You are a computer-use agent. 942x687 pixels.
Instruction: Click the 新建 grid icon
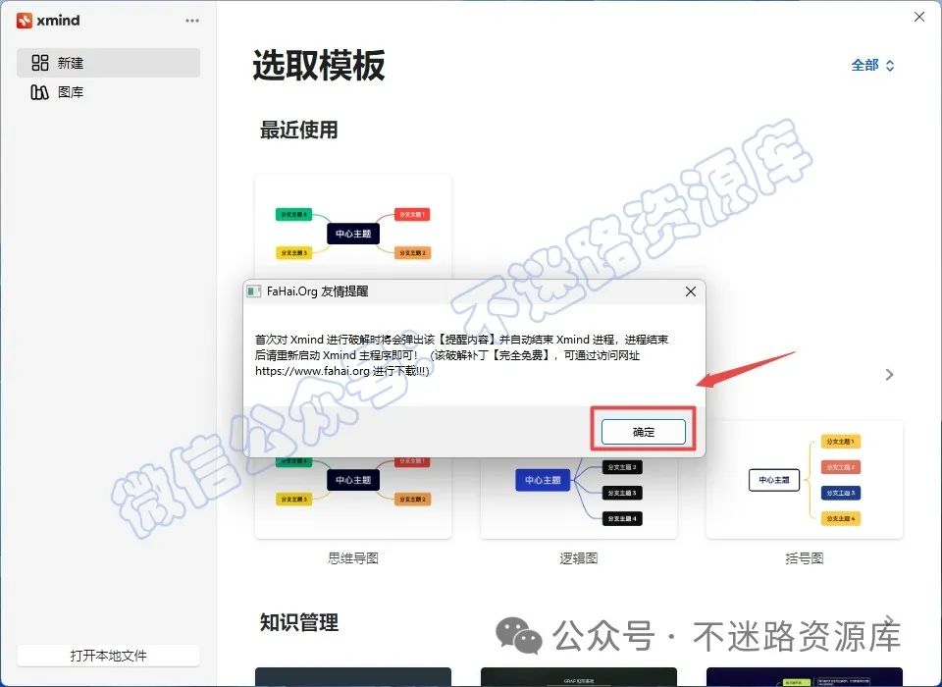pos(39,63)
